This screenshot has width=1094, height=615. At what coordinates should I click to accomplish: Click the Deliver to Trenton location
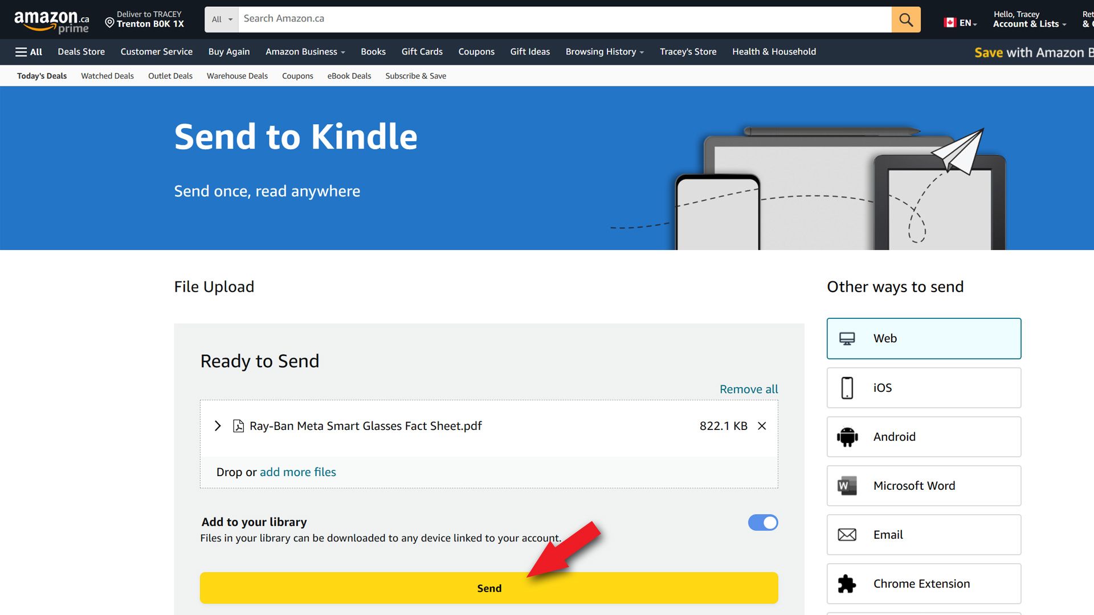click(x=145, y=19)
